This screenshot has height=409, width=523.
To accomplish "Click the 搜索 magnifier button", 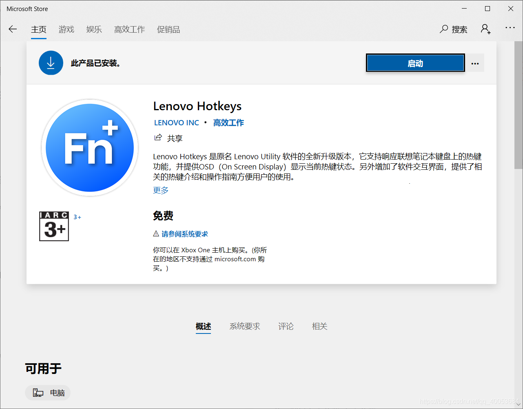I will 453,29.
